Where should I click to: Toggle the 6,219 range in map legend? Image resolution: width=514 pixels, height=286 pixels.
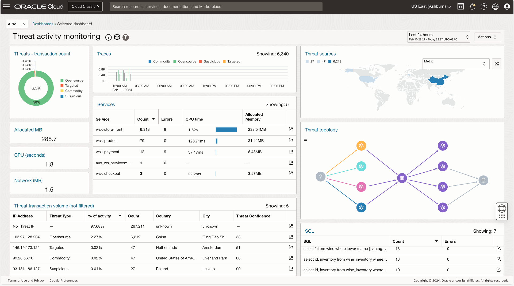[x=335, y=62]
